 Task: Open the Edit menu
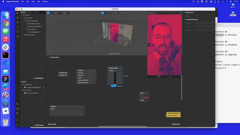click(28, 1)
